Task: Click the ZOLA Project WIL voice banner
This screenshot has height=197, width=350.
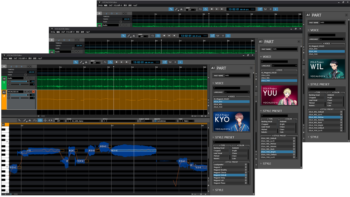Action: click(x=327, y=69)
